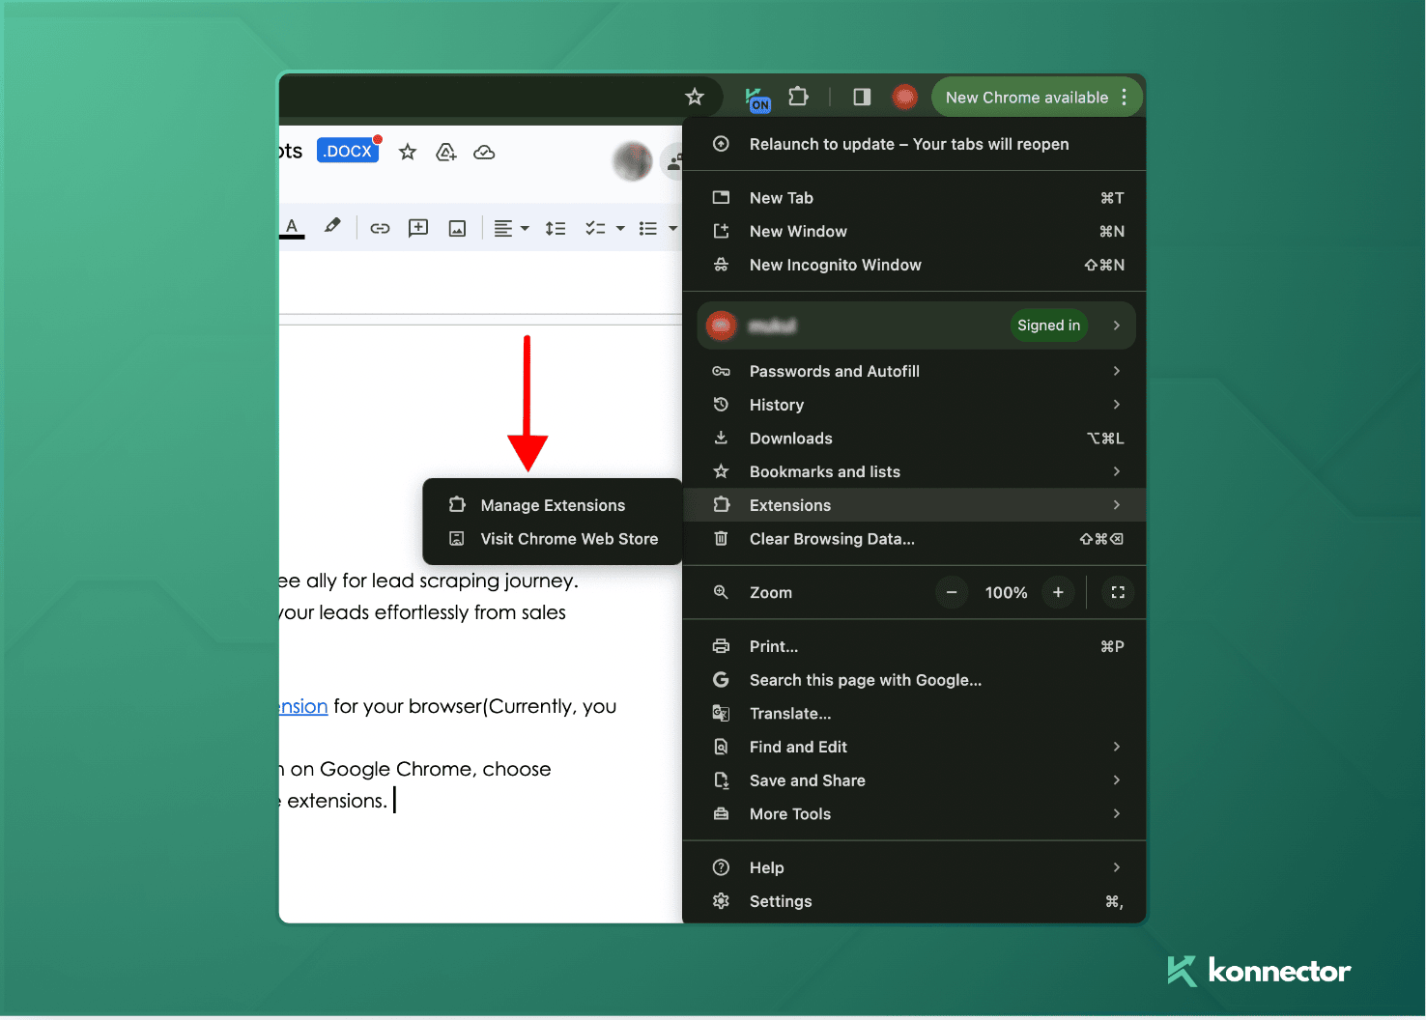Star the document in Google Docs

pos(408,152)
